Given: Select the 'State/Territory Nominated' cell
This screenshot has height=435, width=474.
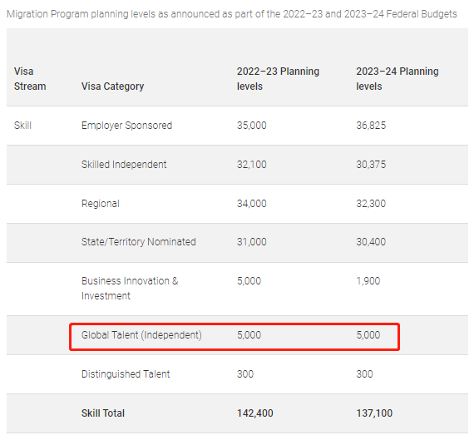Looking at the screenshot, I should [x=138, y=242].
